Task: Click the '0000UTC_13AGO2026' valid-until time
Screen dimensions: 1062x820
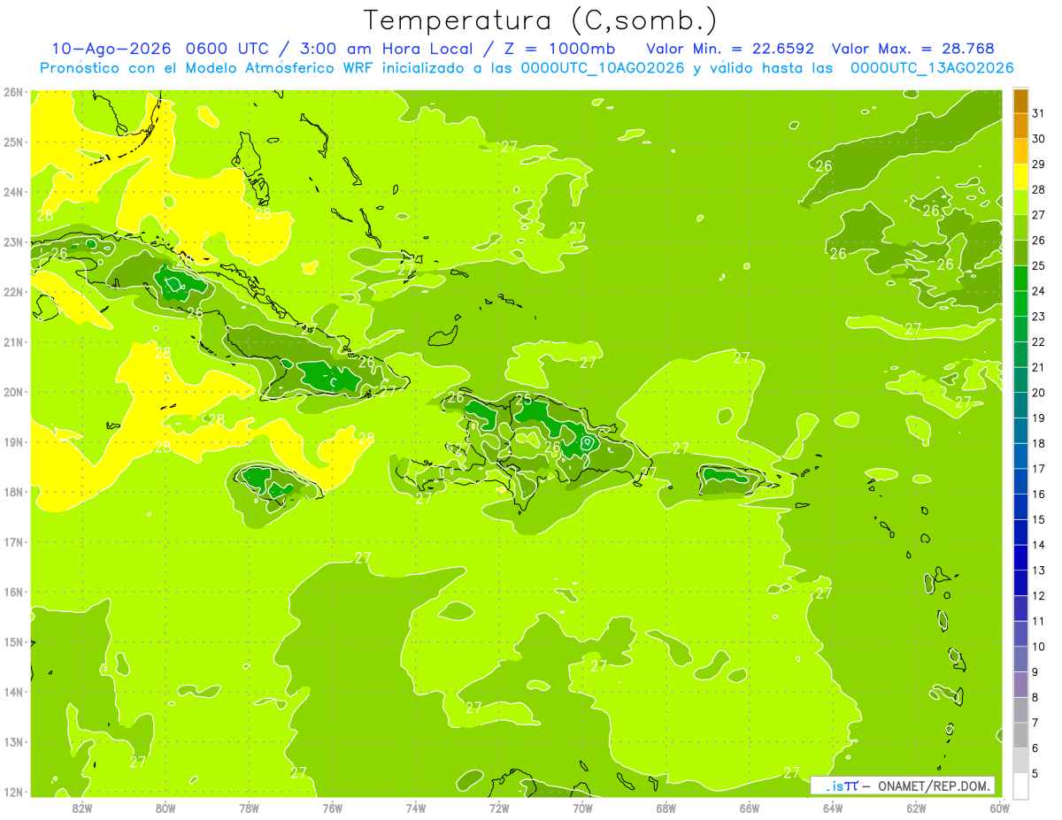Action: pos(932,68)
